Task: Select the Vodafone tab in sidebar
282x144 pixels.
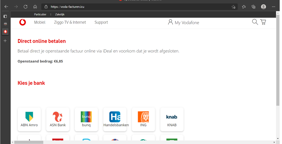Action: pyautogui.click(x=5, y=32)
